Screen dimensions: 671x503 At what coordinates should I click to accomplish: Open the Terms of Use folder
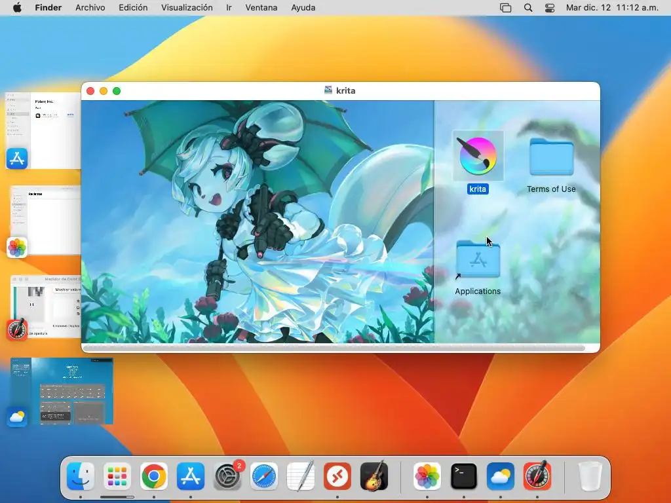pos(551,157)
